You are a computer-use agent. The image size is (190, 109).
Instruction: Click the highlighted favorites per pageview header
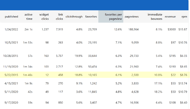pos(111,17)
